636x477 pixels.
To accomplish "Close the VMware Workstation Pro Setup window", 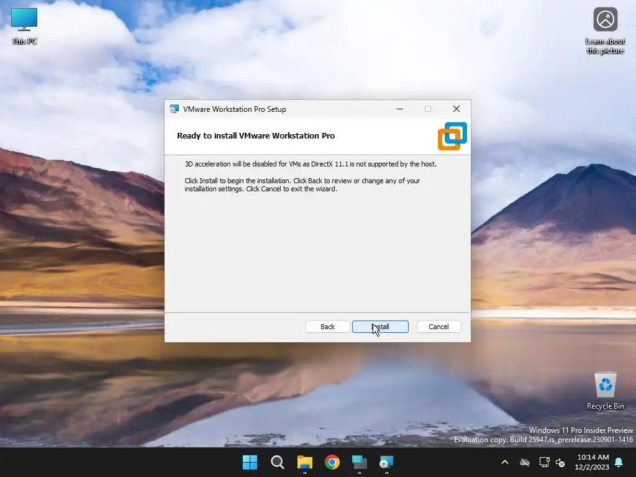I will [457, 109].
